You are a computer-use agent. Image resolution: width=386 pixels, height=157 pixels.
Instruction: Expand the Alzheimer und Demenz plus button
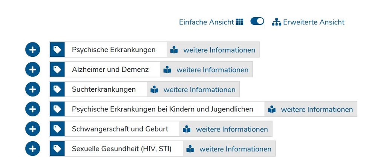coord(32,69)
